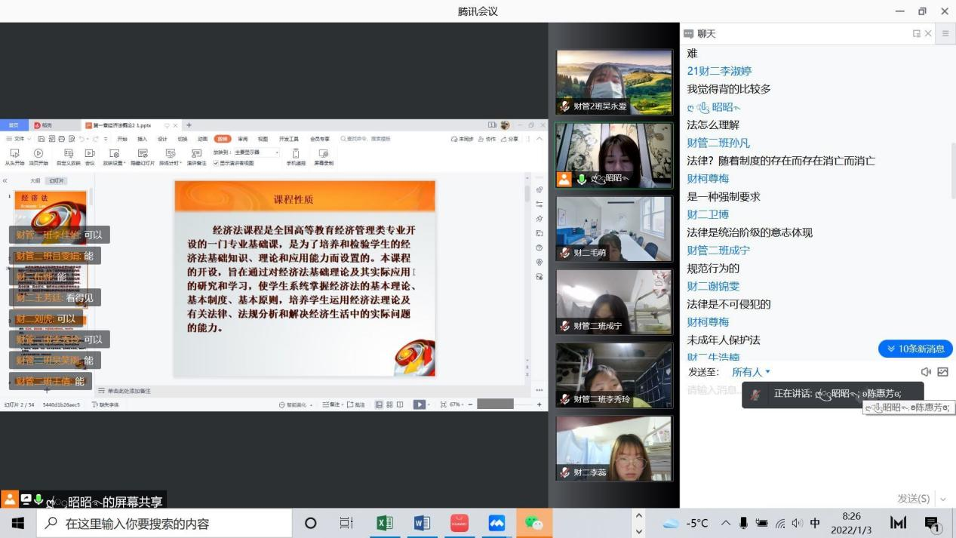Screen dimensions: 956x538
Task: Jump to the 10条新消息 new messages
Action: point(915,349)
